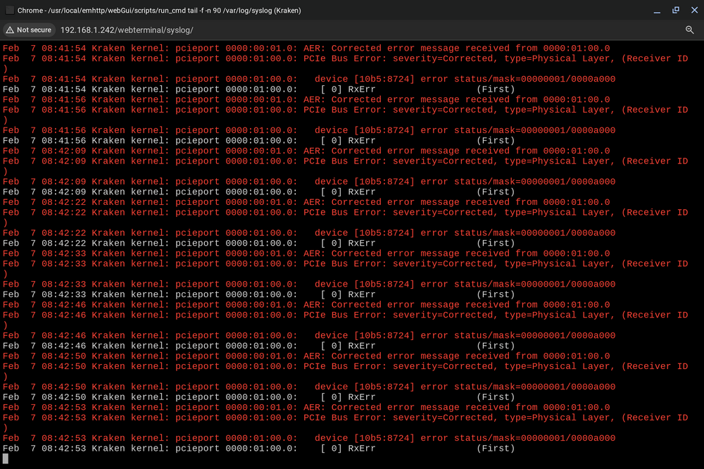Click the 08:41:54 RxErr (First) line

click(258, 89)
